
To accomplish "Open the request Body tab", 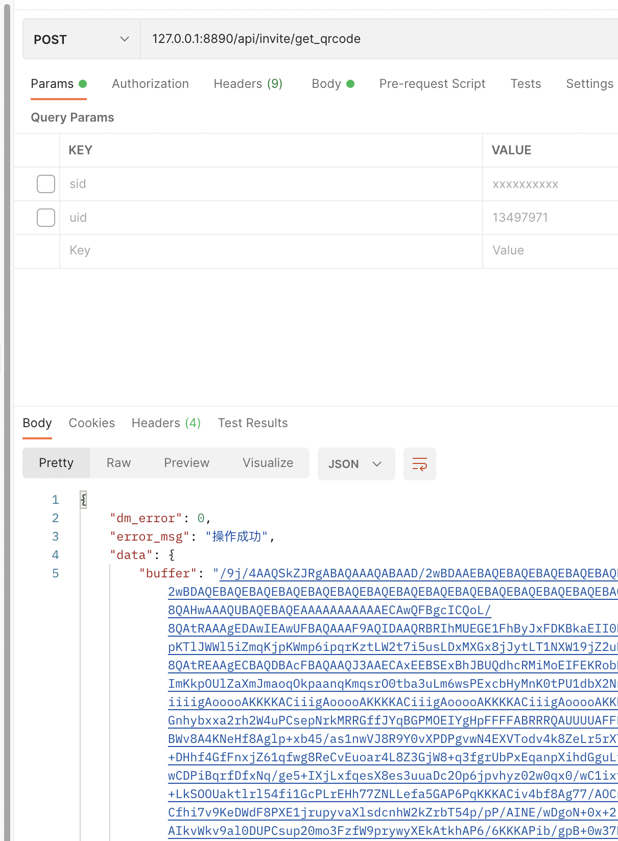I will [x=333, y=84].
